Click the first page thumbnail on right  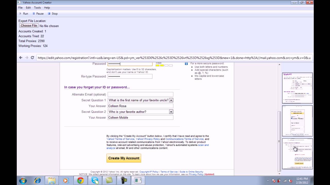click(297, 88)
